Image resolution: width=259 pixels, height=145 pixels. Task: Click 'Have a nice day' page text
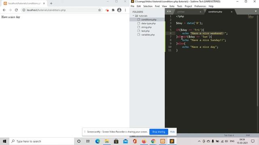pos(11,17)
